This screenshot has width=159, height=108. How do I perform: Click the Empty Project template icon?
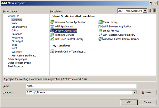click(x=101, y=31)
